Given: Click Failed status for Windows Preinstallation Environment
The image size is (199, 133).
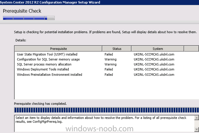Looking at the screenshot, I should pyautogui.click(x=109, y=75).
